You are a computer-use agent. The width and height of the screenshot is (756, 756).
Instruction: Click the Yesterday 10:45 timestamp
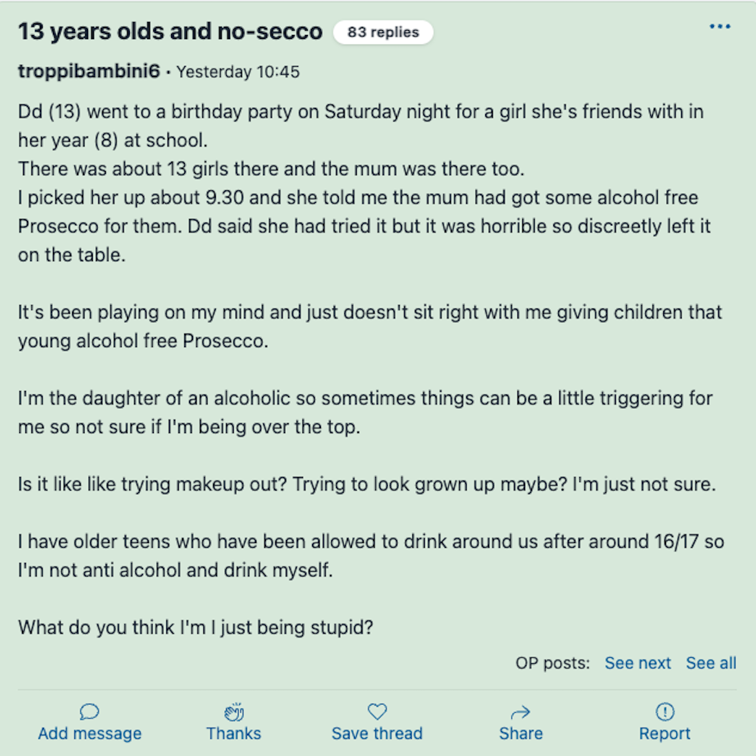[x=238, y=72]
